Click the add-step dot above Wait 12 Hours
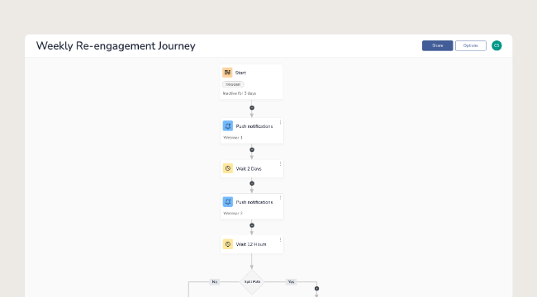 [252, 225]
